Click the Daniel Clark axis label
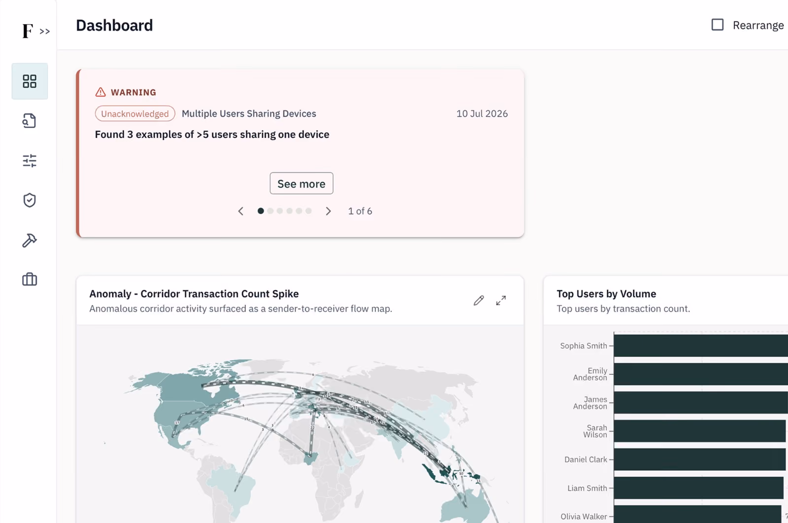 (x=586, y=459)
